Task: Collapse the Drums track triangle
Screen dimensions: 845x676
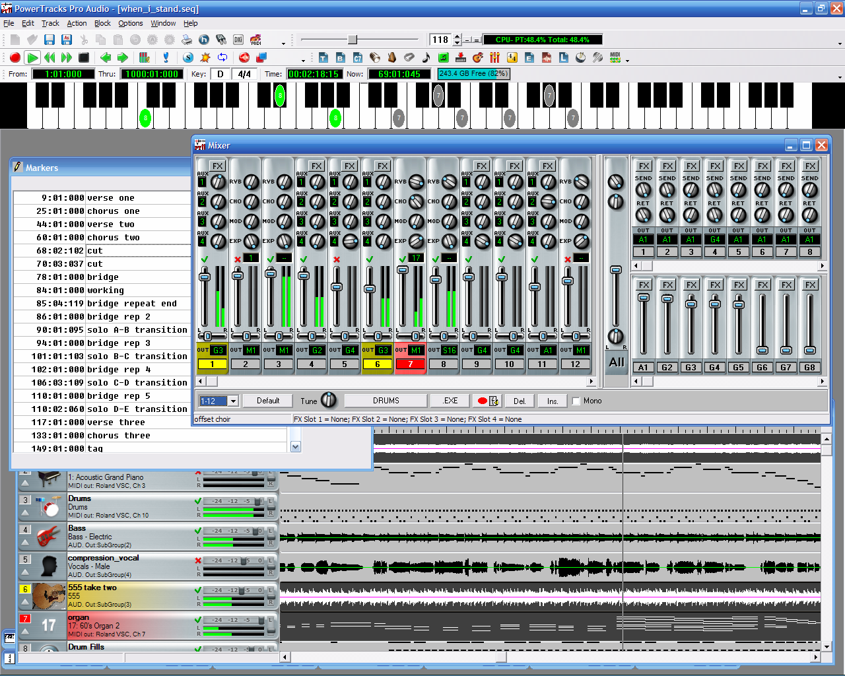Action: (25, 513)
